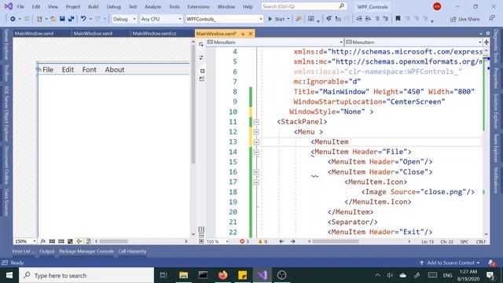Open the Call Hierarchy tab
The image size is (503, 283).
click(132, 252)
